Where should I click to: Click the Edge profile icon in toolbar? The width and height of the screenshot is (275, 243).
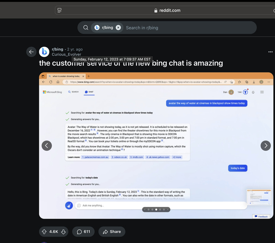261,82
